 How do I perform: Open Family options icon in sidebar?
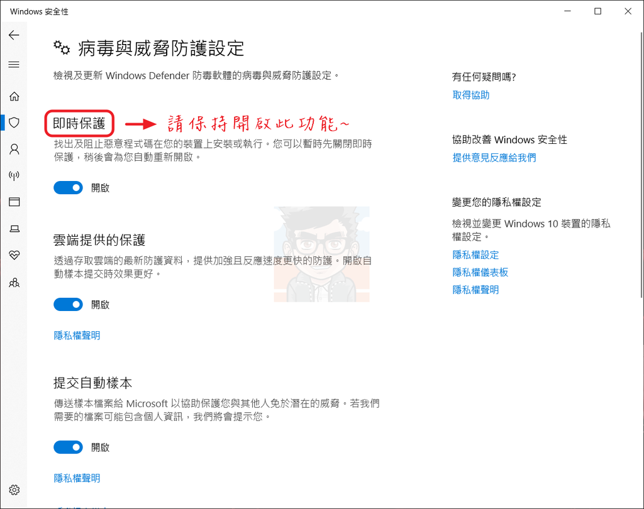point(14,282)
